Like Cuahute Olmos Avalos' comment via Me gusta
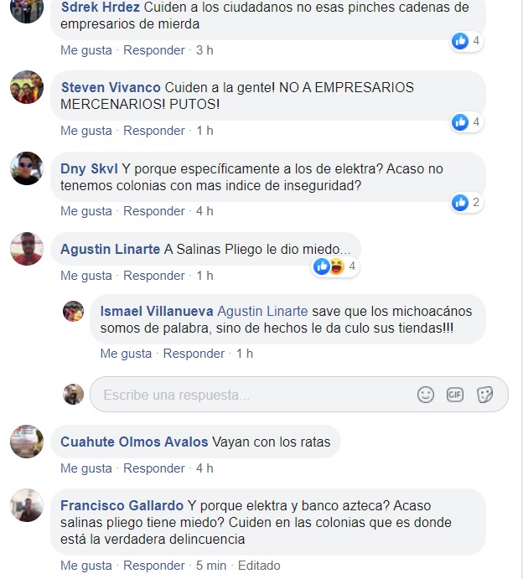 [x=86, y=468]
